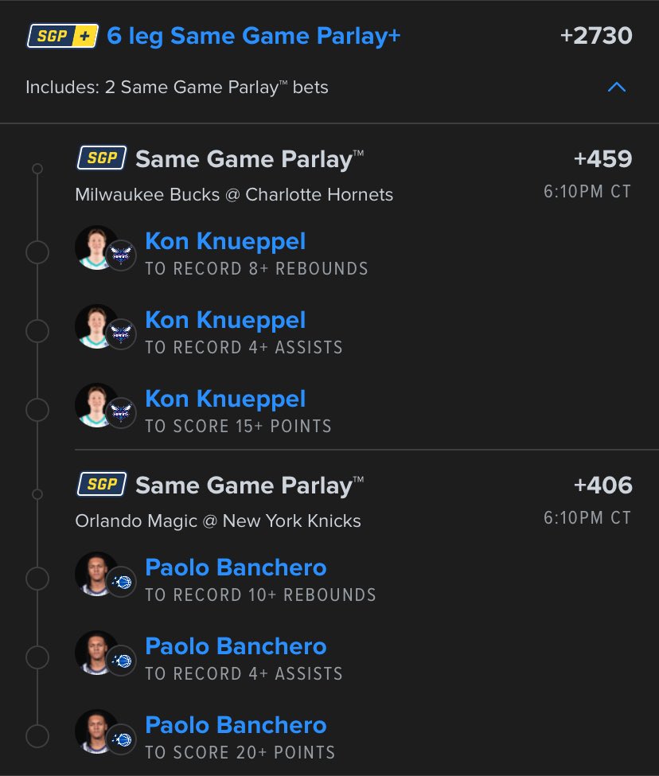Select status circle for Knueppel 8+ rebounds
Screen dimensions: 659x776
point(37,252)
